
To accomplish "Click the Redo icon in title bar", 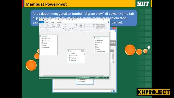I will click(51, 20).
